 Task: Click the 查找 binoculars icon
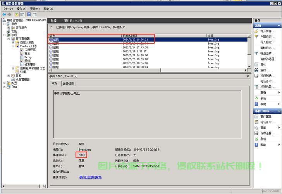click(256, 70)
